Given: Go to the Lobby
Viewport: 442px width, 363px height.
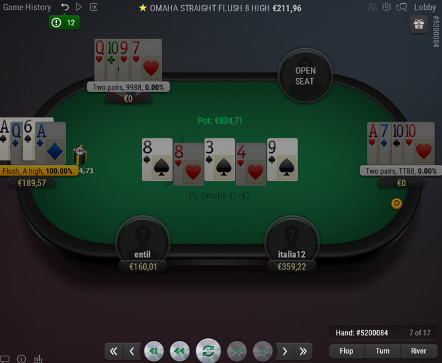Looking at the screenshot, I should click(425, 7).
